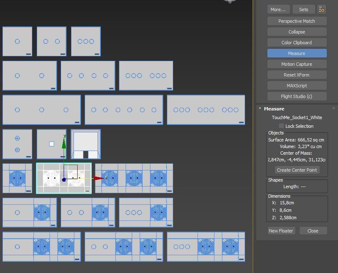Click the red X-axis gizmo arrow
338x273 pixels.
coord(99,178)
